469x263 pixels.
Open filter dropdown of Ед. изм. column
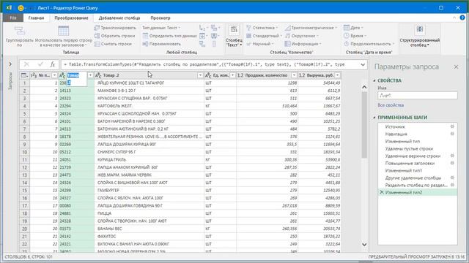pyautogui.click(x=232, y=75)
